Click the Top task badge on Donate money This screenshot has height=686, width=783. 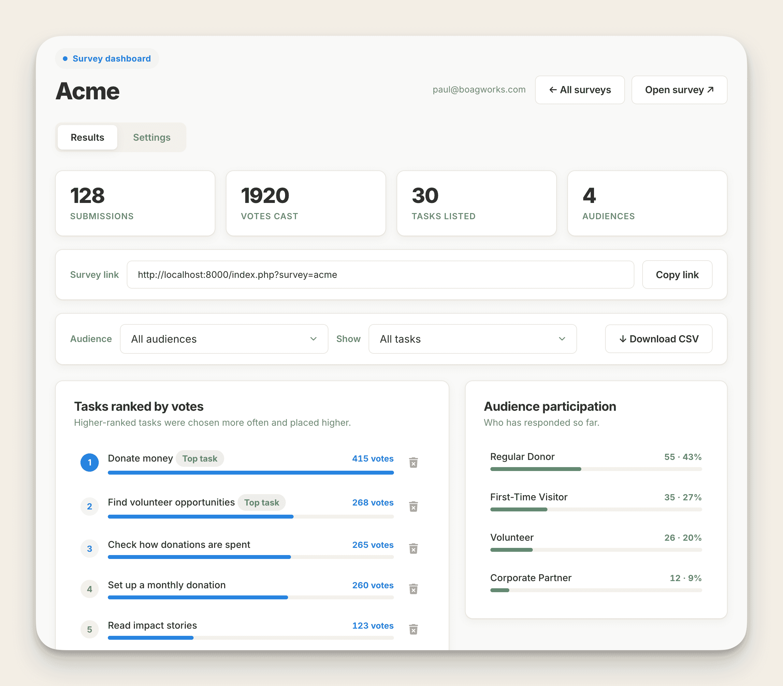click(200, 459)
